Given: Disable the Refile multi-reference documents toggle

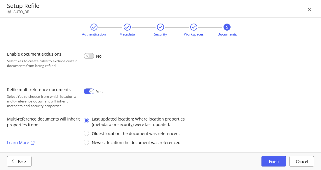Looking at the screenshot, I should click(x=89, y=91).
